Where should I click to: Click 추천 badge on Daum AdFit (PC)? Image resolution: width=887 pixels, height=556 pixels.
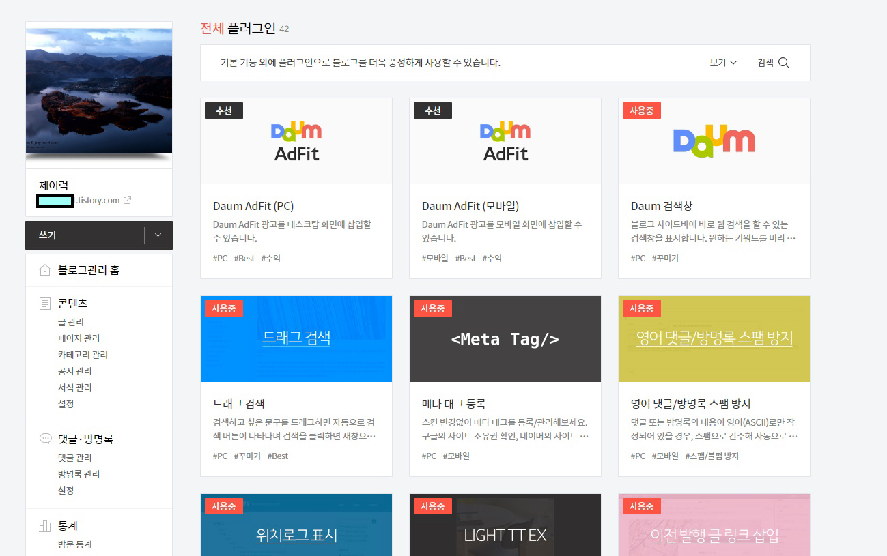224,111
